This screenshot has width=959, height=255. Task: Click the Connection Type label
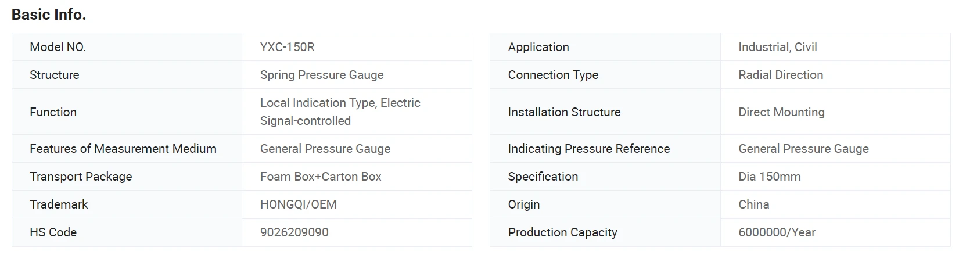553,75
